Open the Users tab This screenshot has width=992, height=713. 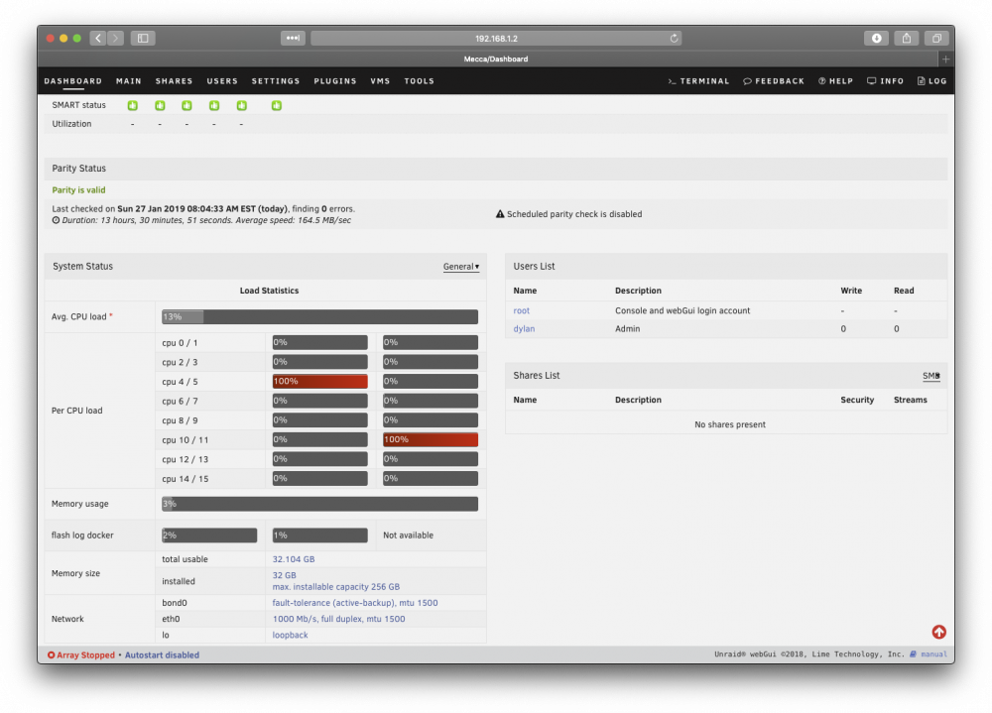(x=222, y=81)
